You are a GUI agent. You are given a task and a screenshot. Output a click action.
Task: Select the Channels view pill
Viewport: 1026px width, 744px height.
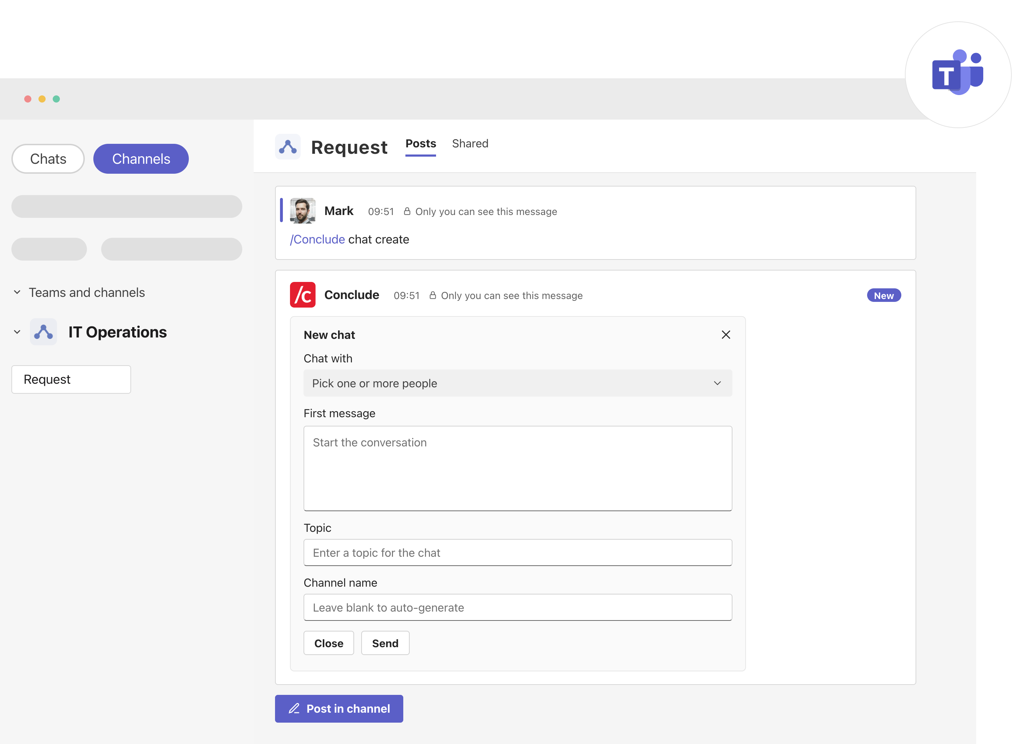pos(141,159)
